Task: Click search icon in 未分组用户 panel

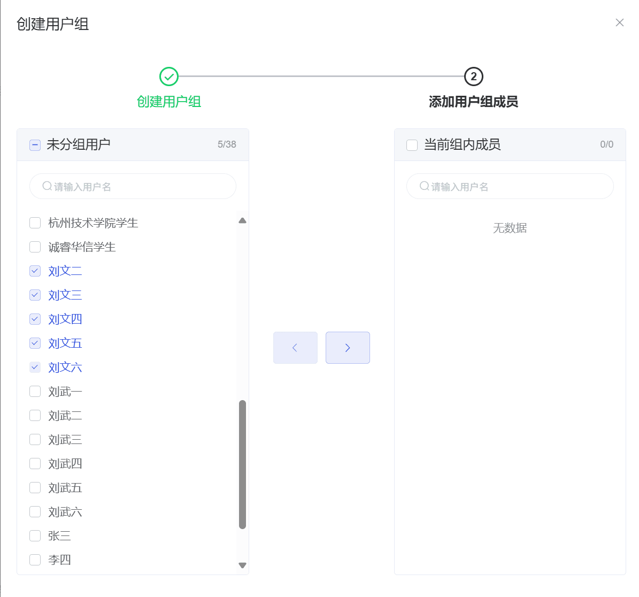Action: point(47,186)
